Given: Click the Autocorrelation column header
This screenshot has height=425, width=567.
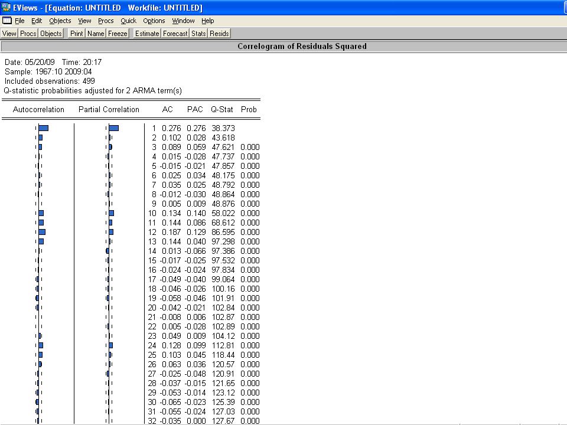Looking at the screenshot, I should click(x=38, y=110).
